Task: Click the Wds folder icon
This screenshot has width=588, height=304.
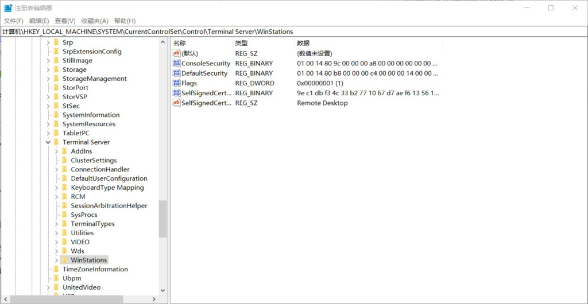Action: 64,251
